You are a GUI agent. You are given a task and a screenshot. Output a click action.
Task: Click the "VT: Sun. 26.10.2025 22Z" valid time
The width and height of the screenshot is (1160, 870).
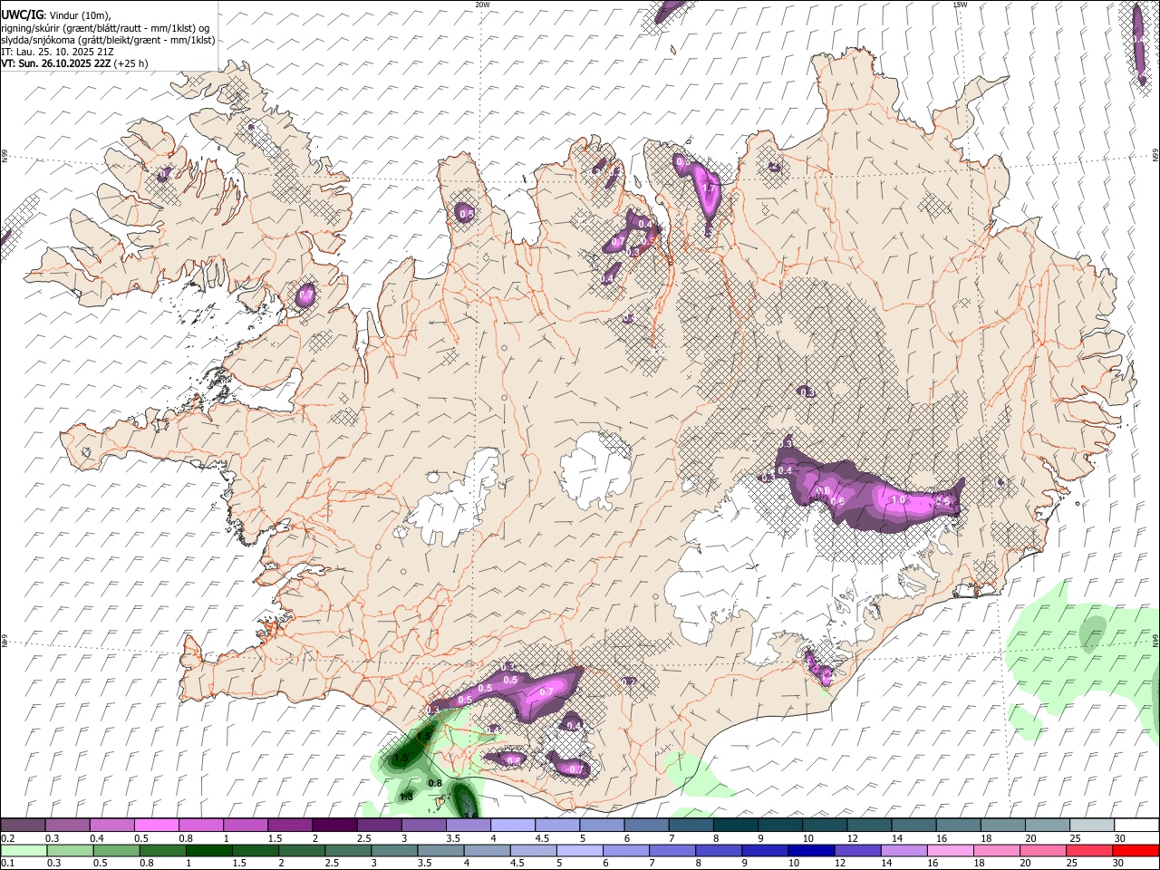coord(56,63)
